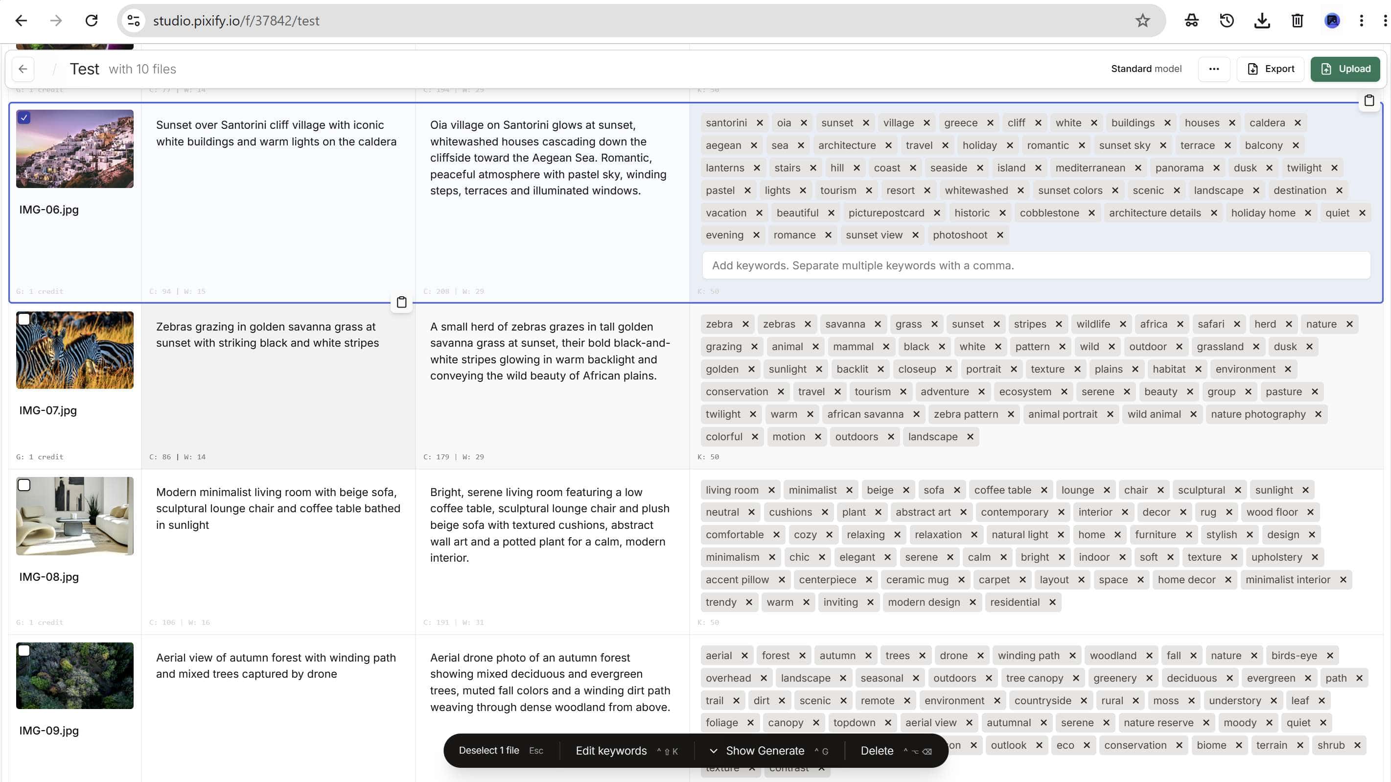Screen dimensions: 1391x782
Task: Go back using the folder back arrow button
Action: coord(23,69)
